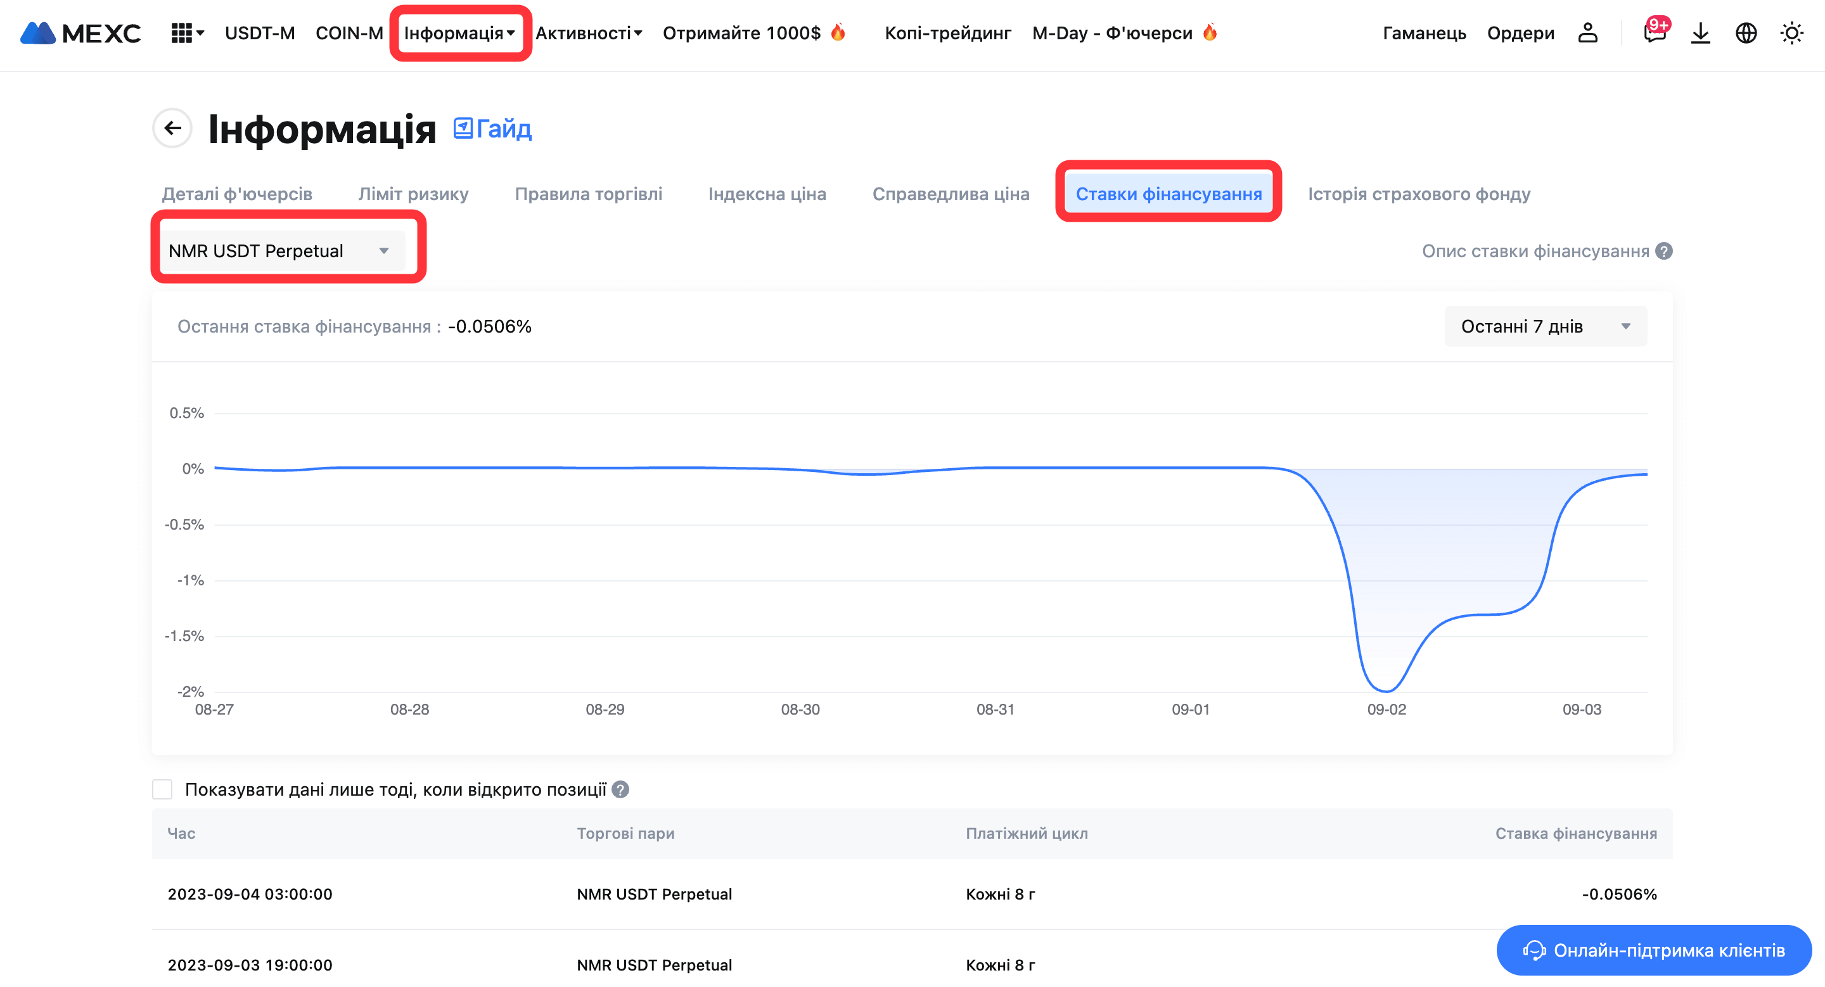The width and height of the screenshot is (1825, 987).
Task: Switch to the Індексна ціна tab
Action: tap(767, 194)
